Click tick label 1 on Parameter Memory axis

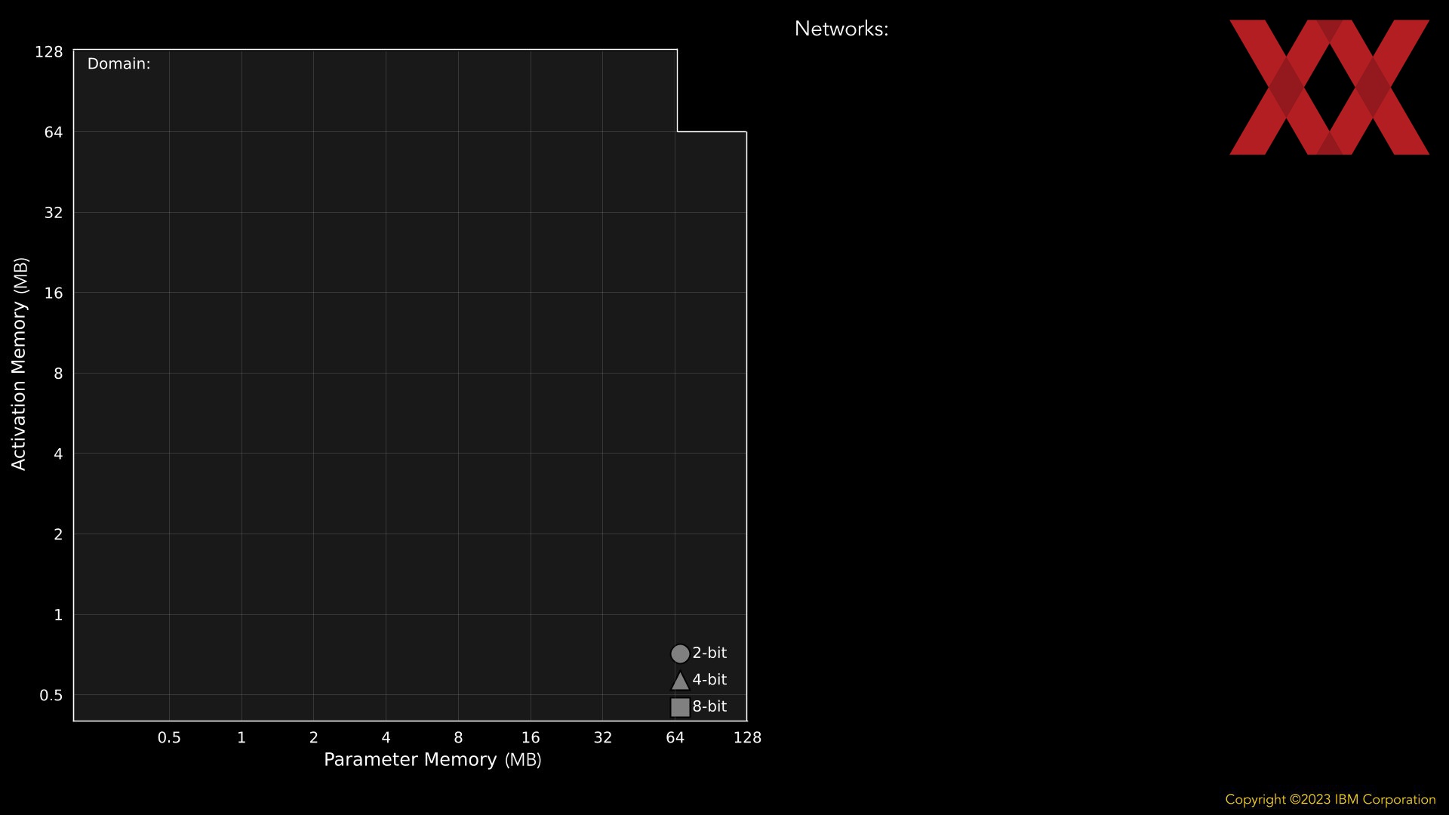click(x=241, y=738)
